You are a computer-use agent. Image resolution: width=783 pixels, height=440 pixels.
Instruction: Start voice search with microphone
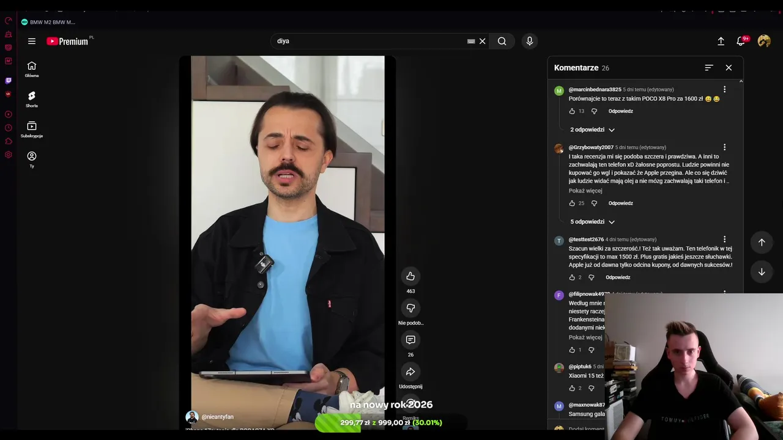[530, 41]
